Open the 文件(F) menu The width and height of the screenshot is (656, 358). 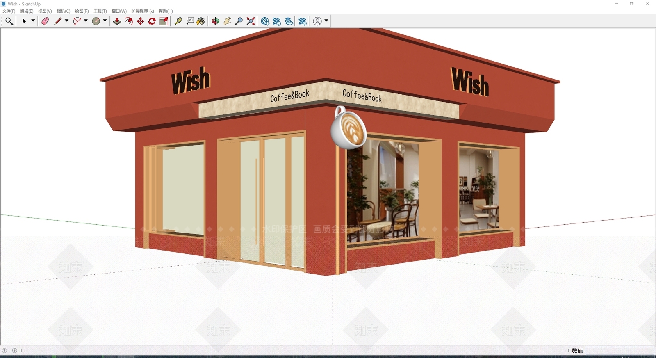9,11
